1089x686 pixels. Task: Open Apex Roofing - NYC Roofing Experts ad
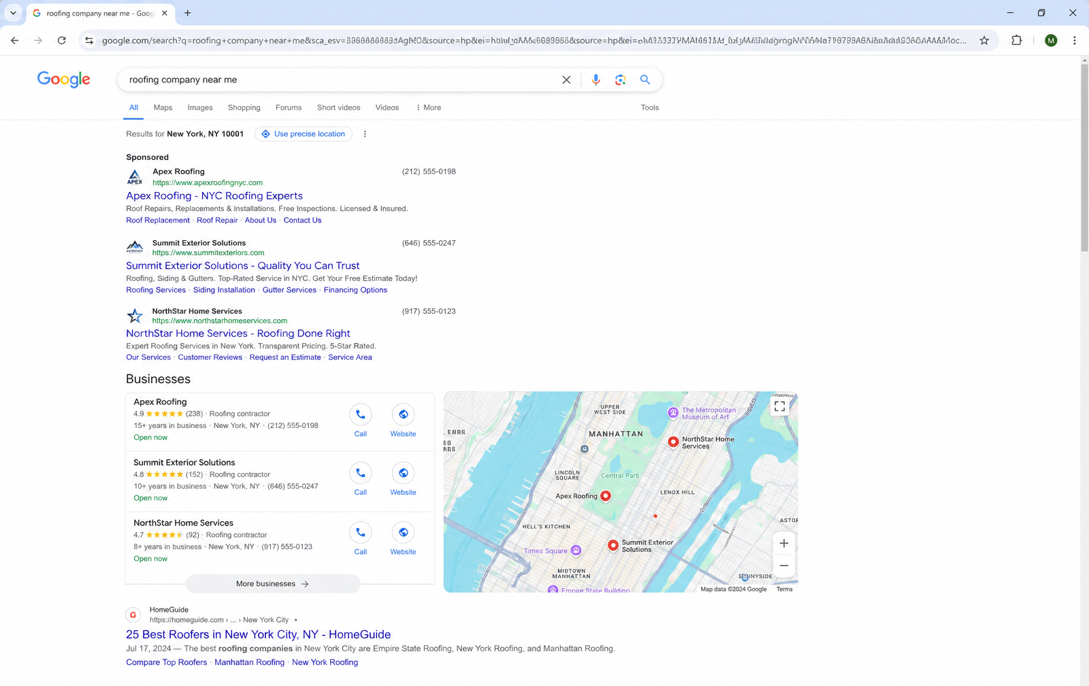point(214,196)
